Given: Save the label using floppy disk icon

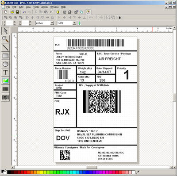Looking at the screenshot, I should click(17, 12).
